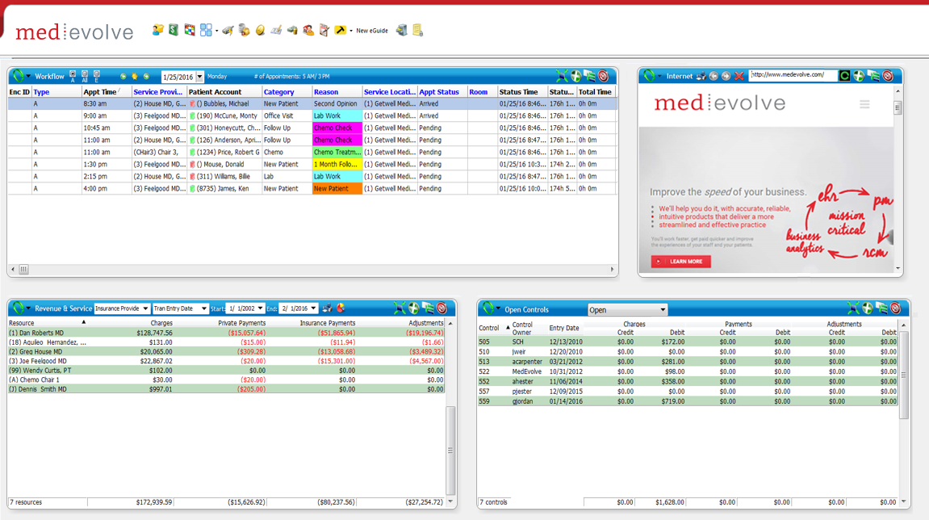Open the colored scheduling calendar toolbar icon
Viewport: 929px width, 520px height.
click(x=190, y=30)
